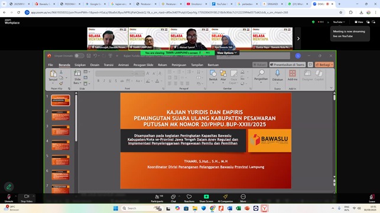Switch to the Peninjauan ribbon tab

179,65
